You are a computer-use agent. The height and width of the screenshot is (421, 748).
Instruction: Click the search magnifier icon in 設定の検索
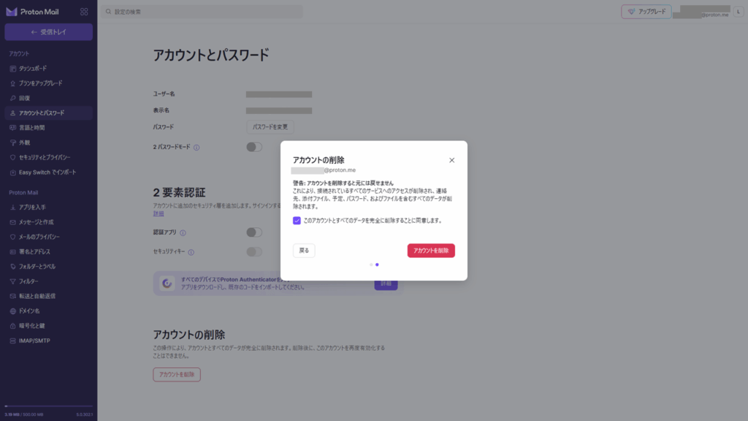point(108,12)
